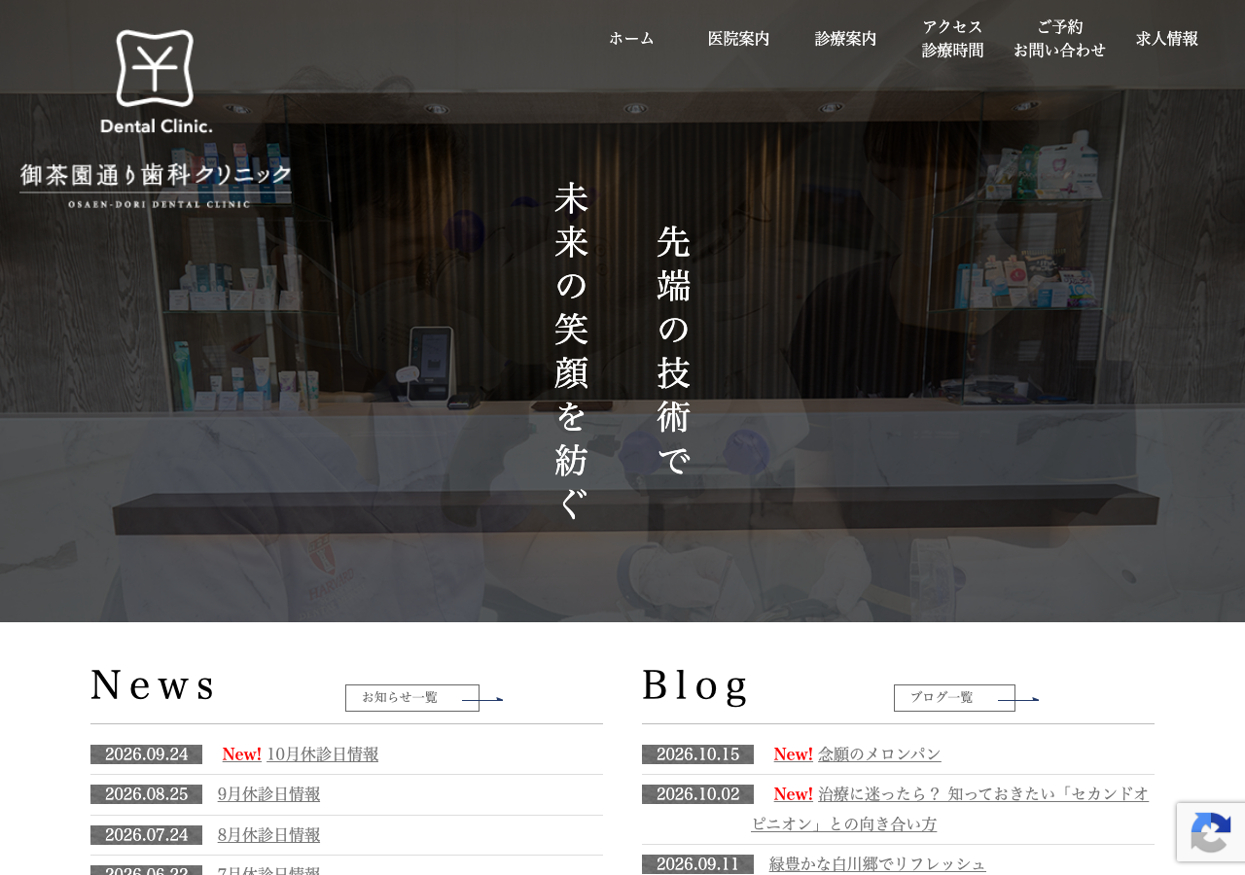Open the 医院案内 menu item

pyautogui.click(x=739, y=39)
